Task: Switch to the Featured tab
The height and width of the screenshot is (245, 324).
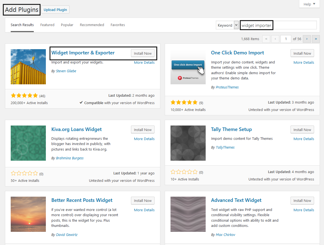Action: point(47,25)
